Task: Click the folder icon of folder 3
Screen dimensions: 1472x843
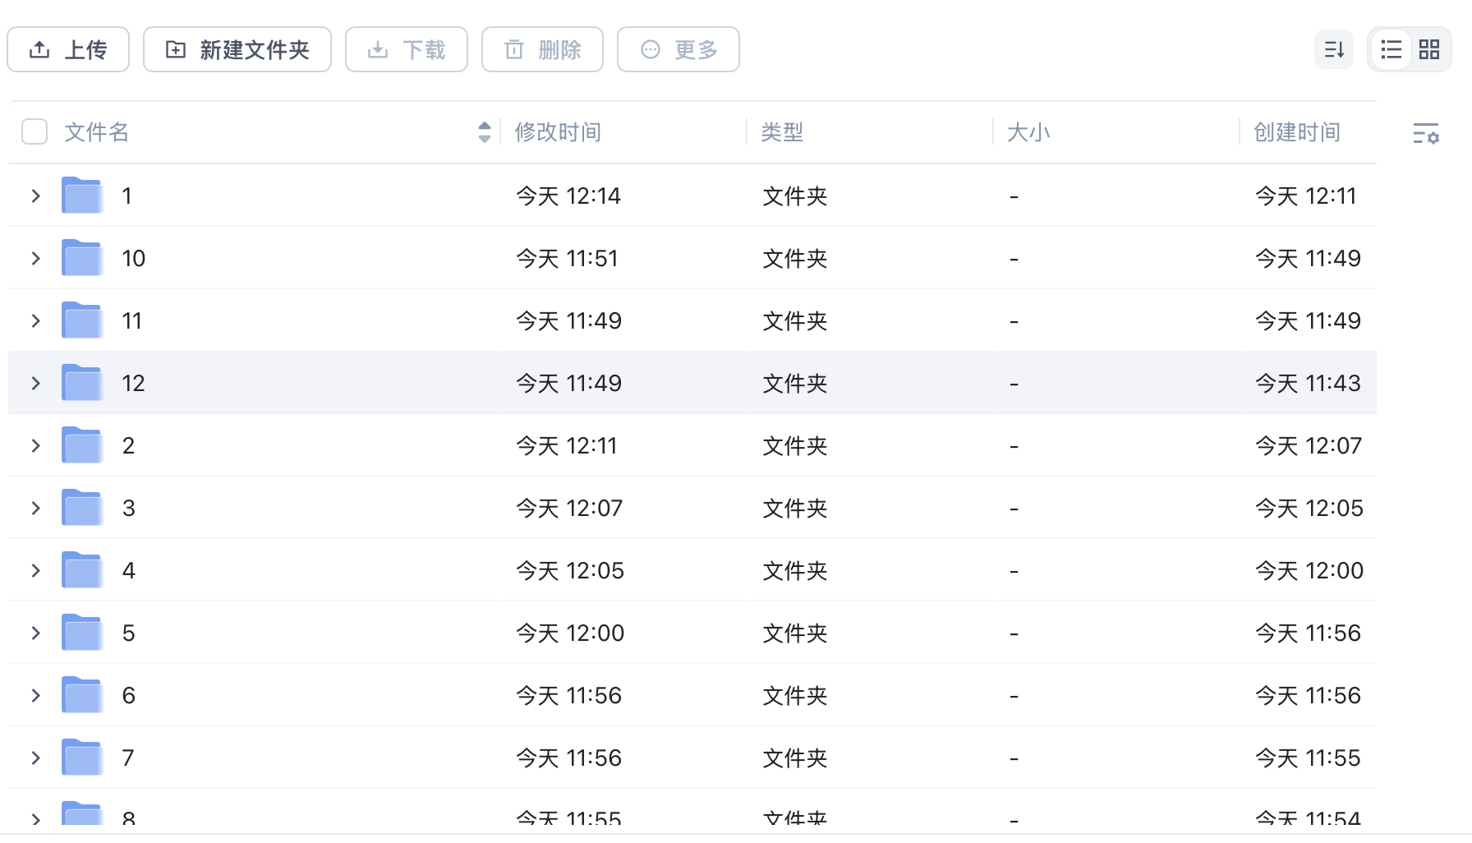Action: 82,508
